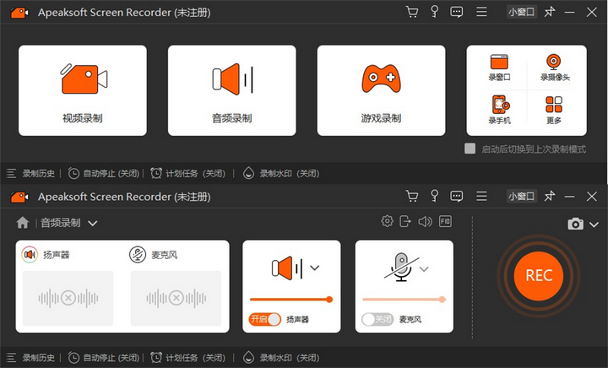608x368 pixels.
Task: Go back home via the house icon
Action: 23,223
